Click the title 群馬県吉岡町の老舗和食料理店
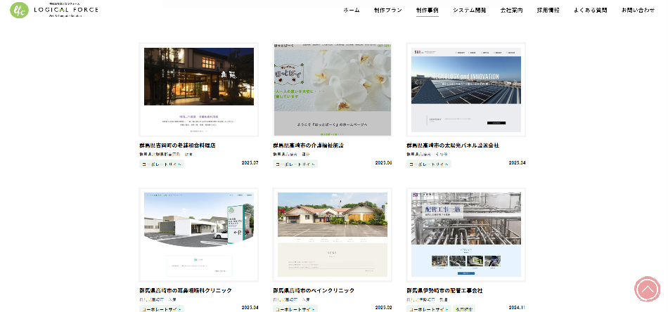 click(177, 145)
